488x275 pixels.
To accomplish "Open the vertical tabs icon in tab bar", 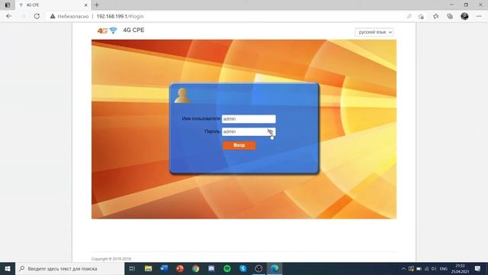I will [x=8, y=5].
